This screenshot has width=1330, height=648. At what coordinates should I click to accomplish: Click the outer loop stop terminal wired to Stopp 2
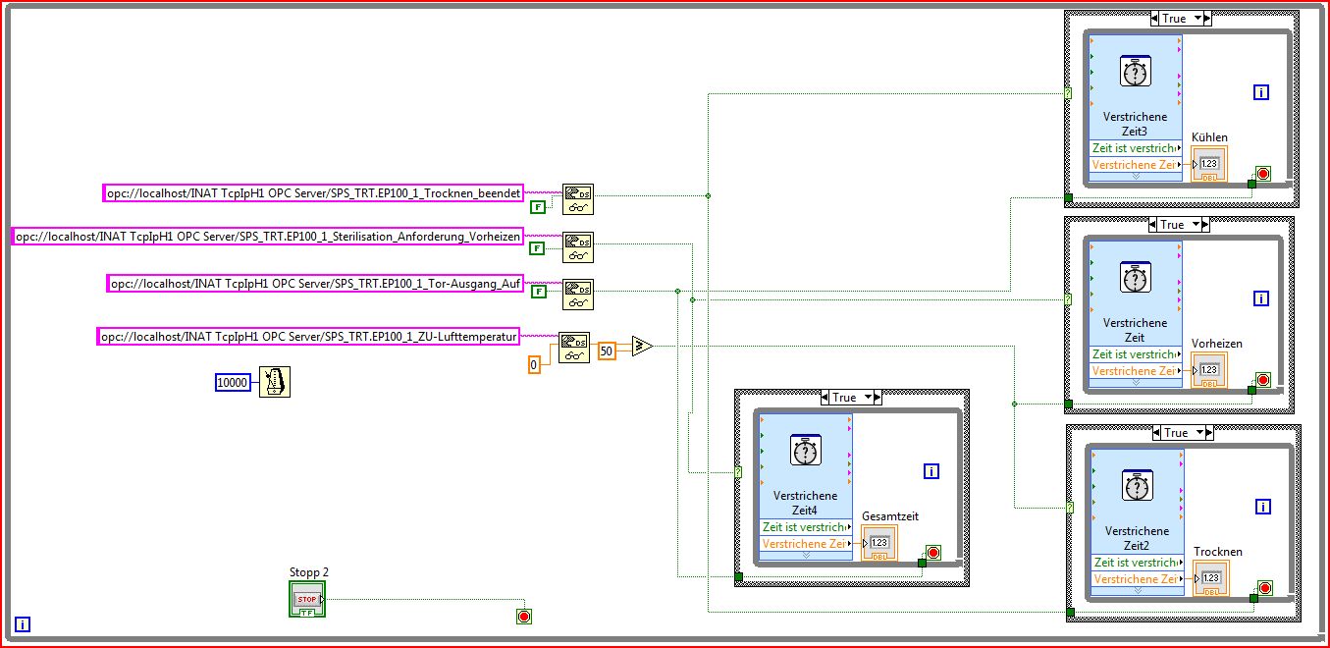(x=524, y=617)
